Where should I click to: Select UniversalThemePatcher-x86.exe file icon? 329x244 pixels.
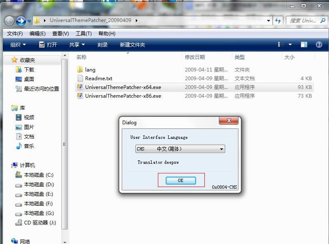tap(80, 96)
